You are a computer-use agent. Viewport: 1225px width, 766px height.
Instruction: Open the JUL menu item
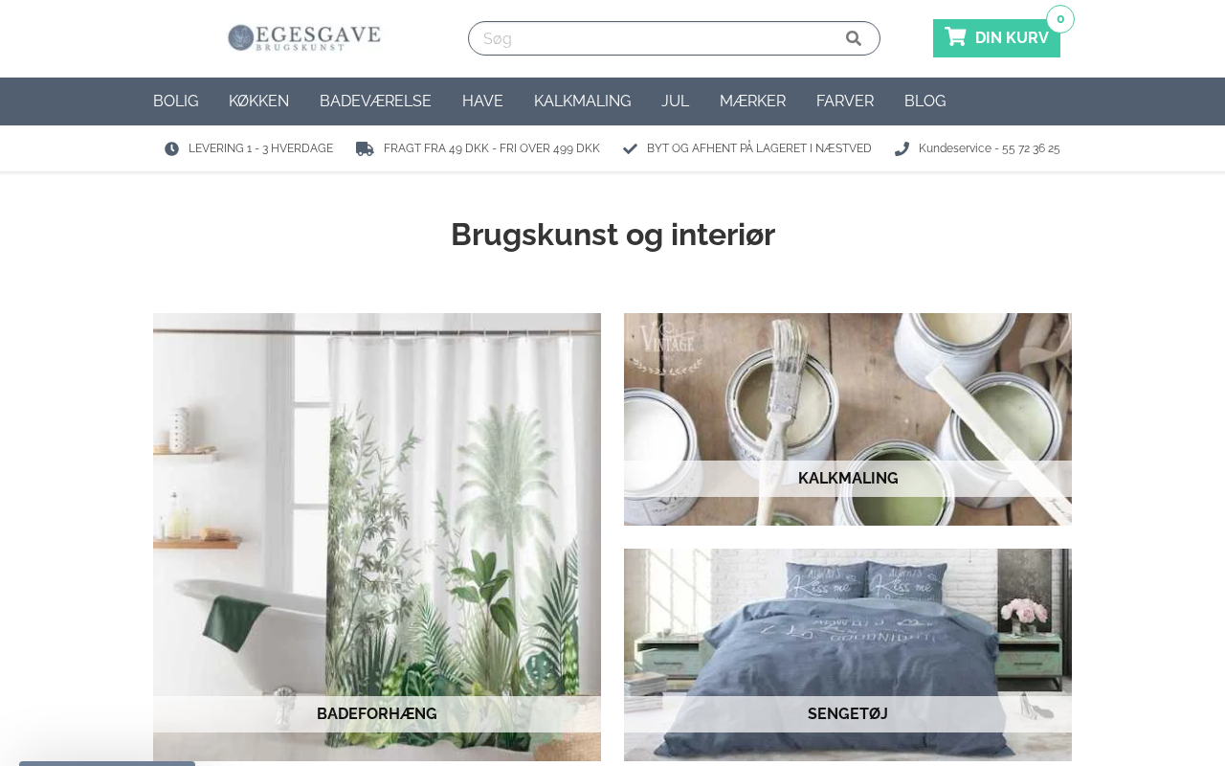[676, 101]
